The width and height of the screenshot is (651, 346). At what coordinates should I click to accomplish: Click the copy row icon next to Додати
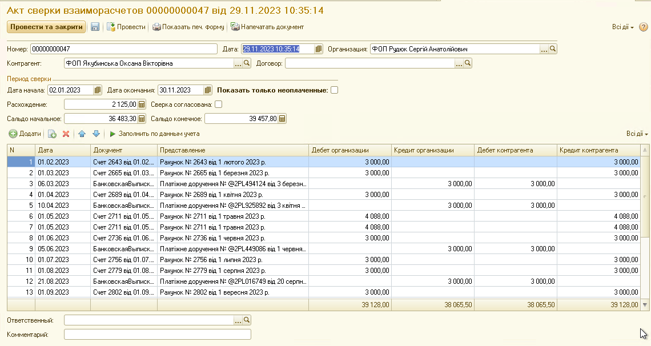tap(52, 134)
